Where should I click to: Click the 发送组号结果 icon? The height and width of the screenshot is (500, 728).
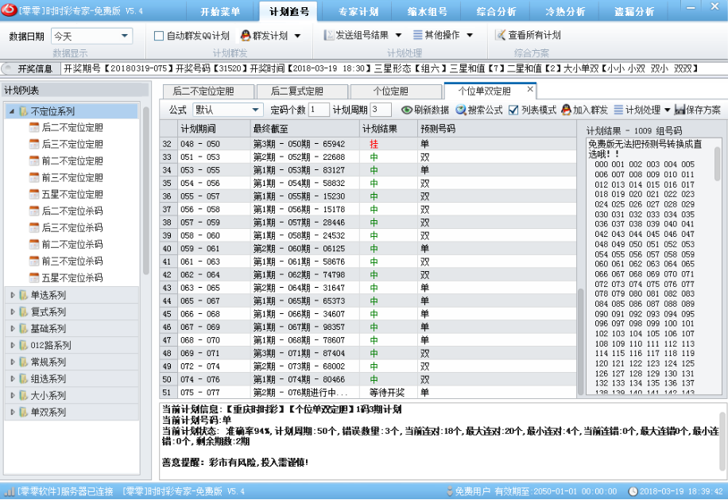[329, 36]
